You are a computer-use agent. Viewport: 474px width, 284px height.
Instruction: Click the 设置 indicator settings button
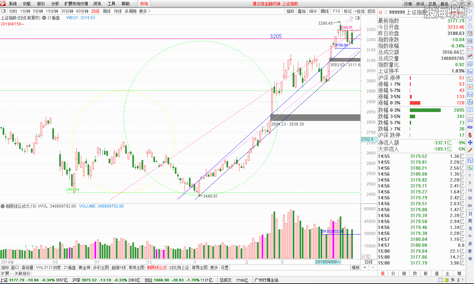tap(225, 268)
